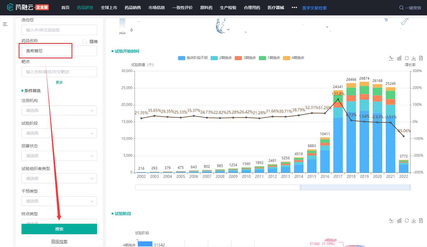Switch 试验开始时间 chart to line view
This screenshot has width=427, height=247.
[391, 58]
